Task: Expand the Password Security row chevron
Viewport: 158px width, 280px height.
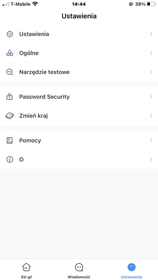Action: (151, 97)
